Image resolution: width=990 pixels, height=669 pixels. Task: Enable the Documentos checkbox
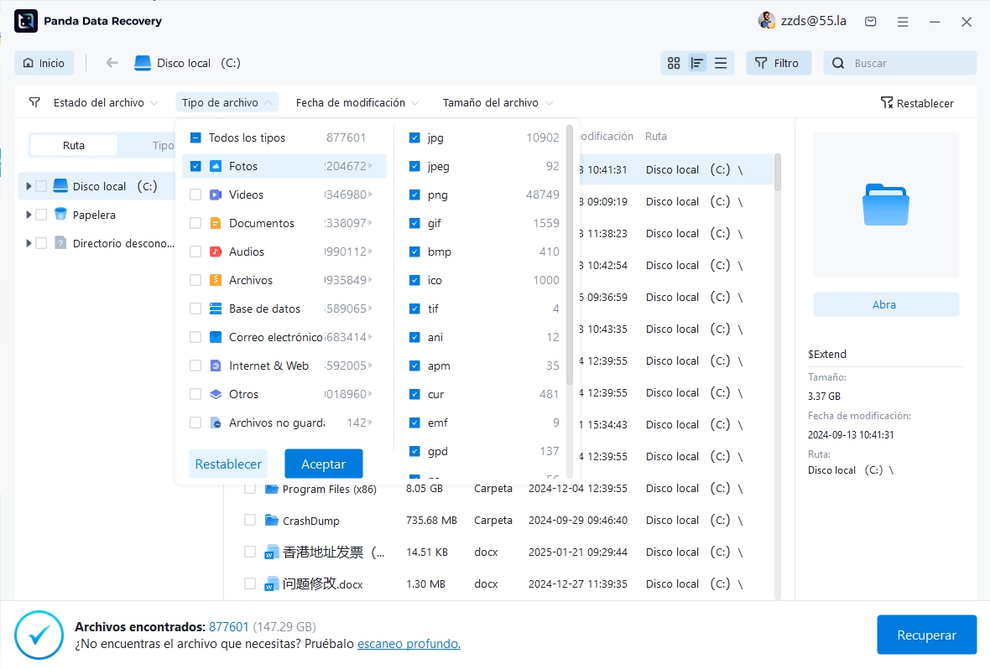pos(195,223)
